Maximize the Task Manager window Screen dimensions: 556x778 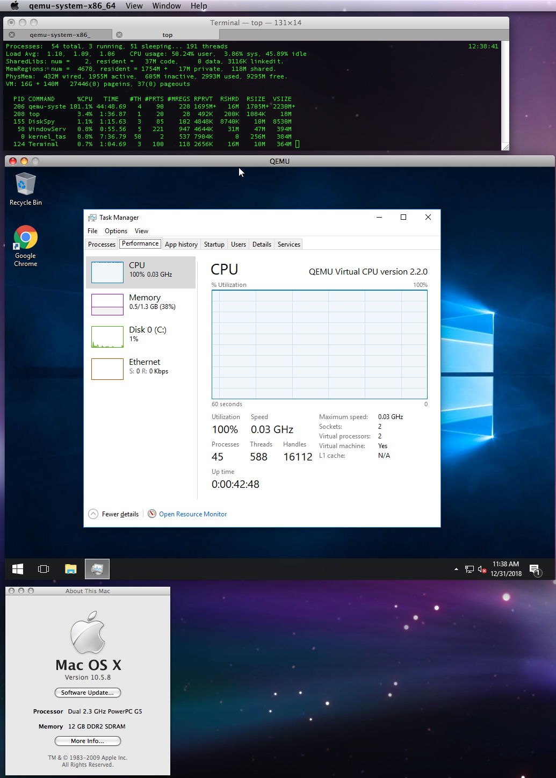(x=403, y=217)
